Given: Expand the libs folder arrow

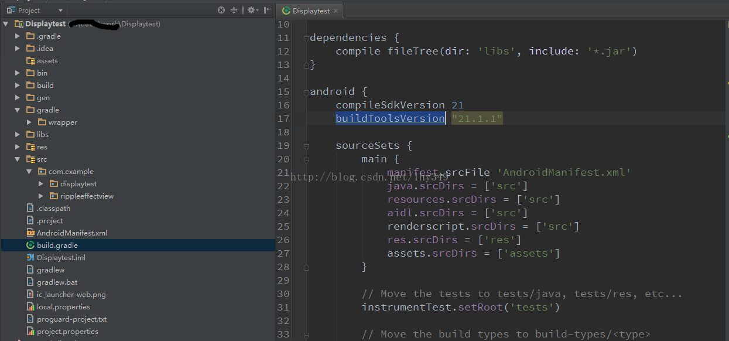Looking at the screenshot, I should point(18,135).
